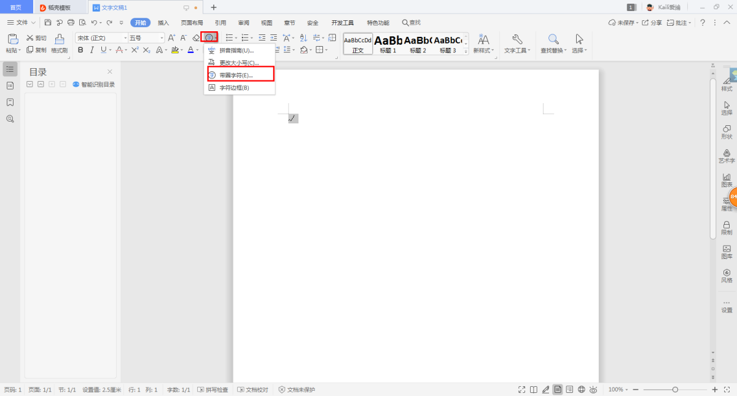The height and width of the screenshot is (396, 737).
Task: Click the clear formatting eraser icon
Action: [196, 38]
